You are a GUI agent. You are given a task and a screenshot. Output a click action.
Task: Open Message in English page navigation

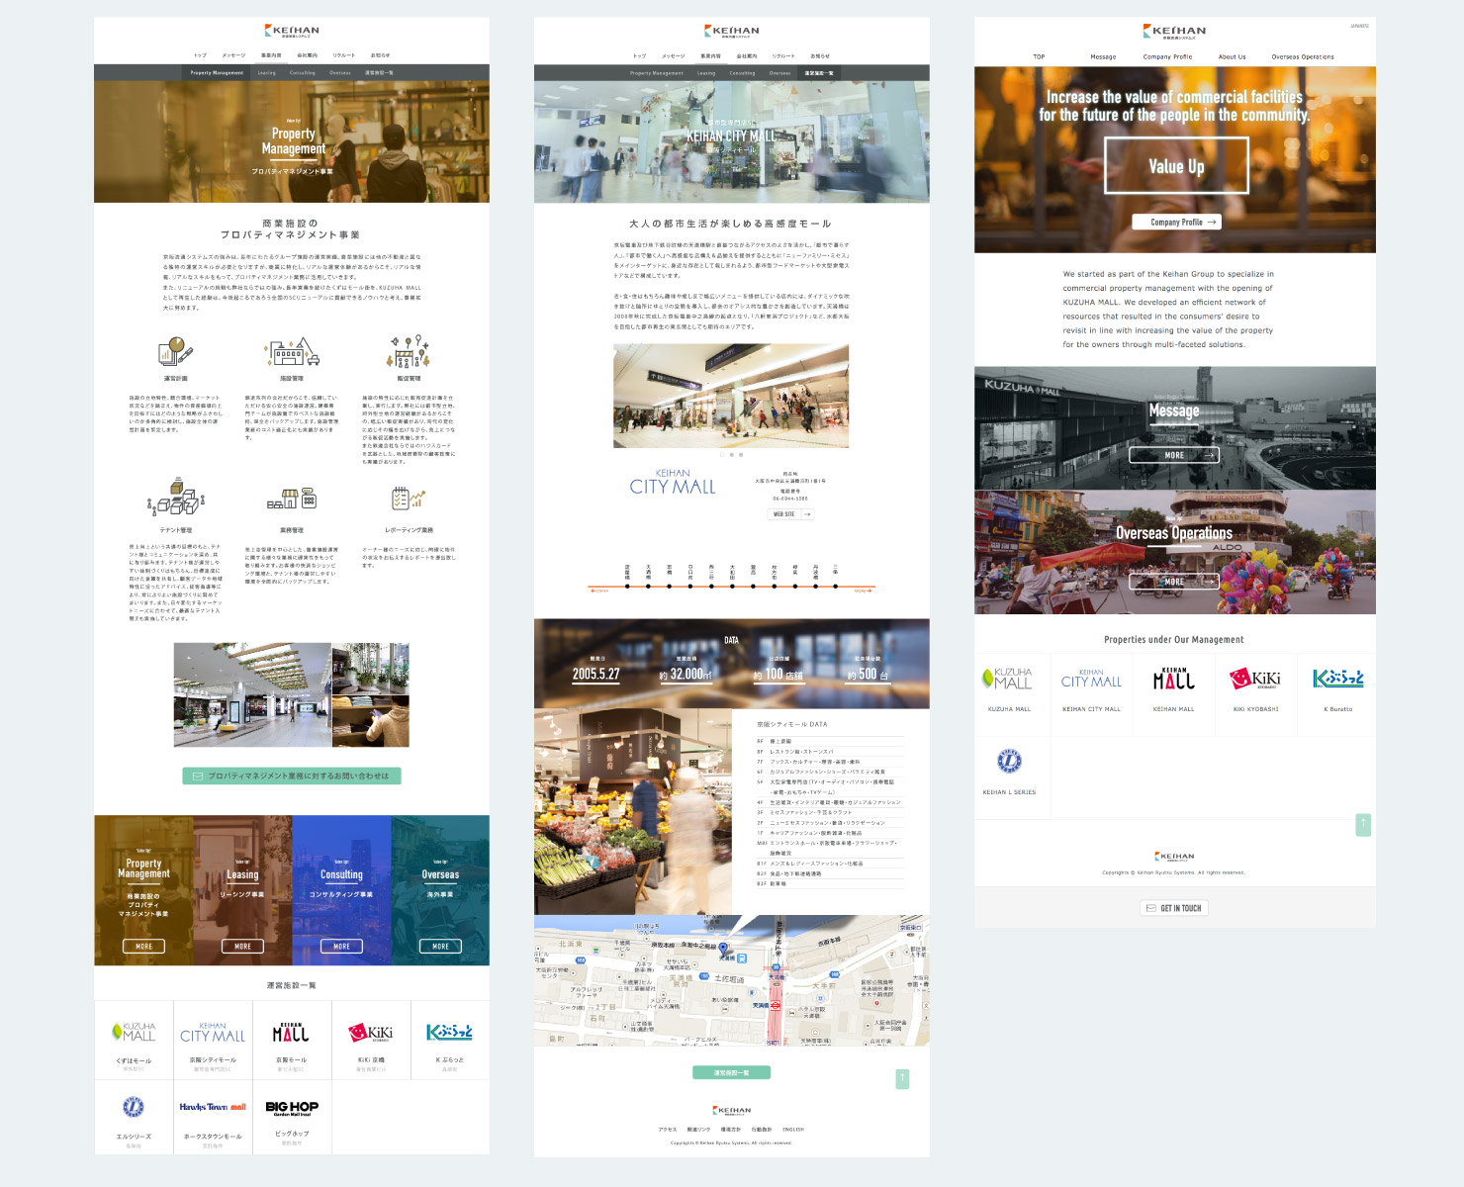1103,56
